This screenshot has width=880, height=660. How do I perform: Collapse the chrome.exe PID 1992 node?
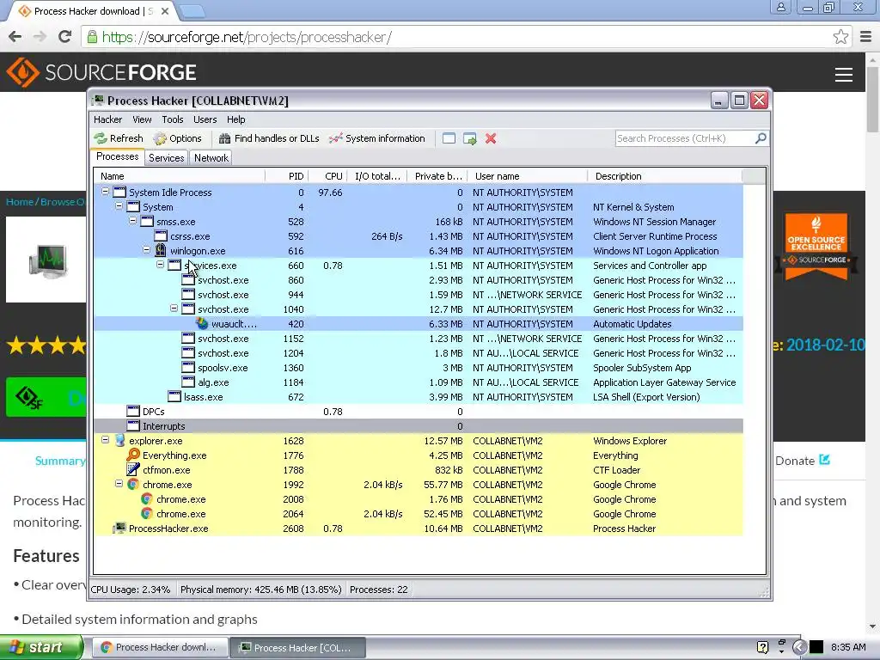tap(119, 483)
